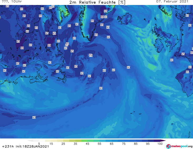Click the '95' tick label on color scale

click(x=148, y=144)
